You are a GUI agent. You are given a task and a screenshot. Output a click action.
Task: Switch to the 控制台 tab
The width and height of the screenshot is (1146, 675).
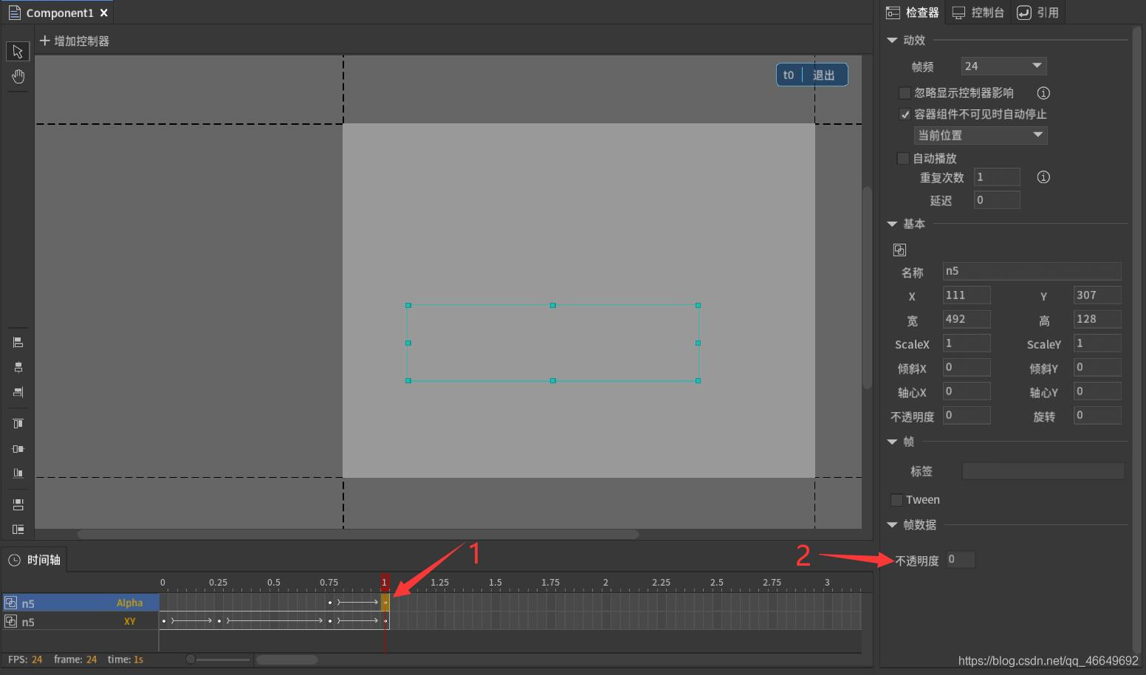(x=978, y=13)
